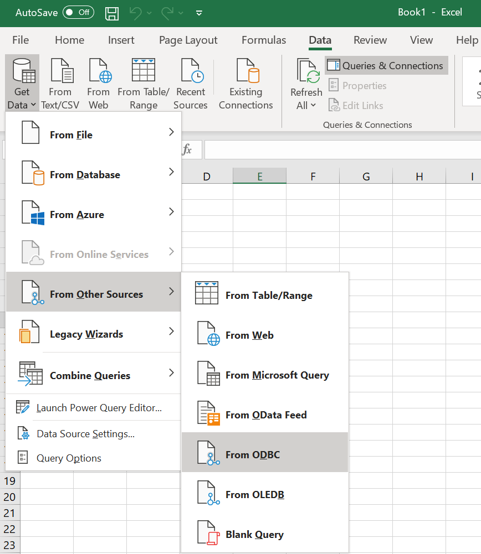The image size is (481, 554).
Task: Choose From OData Feed in submenu
Action: point(265,413)
